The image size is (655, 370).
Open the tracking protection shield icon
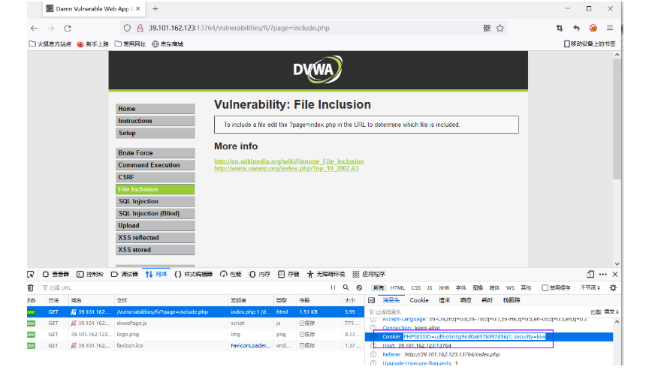coord(127,28)
